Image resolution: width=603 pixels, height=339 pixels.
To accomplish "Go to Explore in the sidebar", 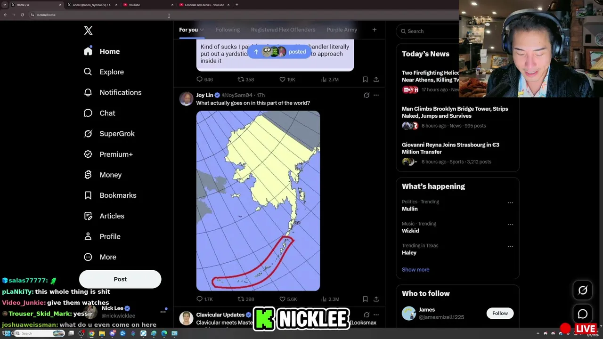I will [x=104, y=72].
